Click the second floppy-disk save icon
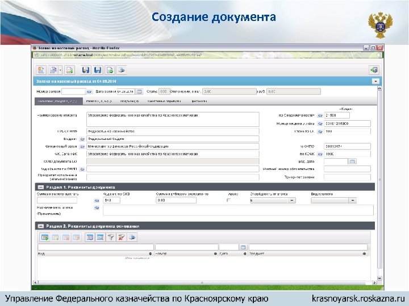Image resolution: width=409 pixels, height=306 pixels. coord(98,70)
